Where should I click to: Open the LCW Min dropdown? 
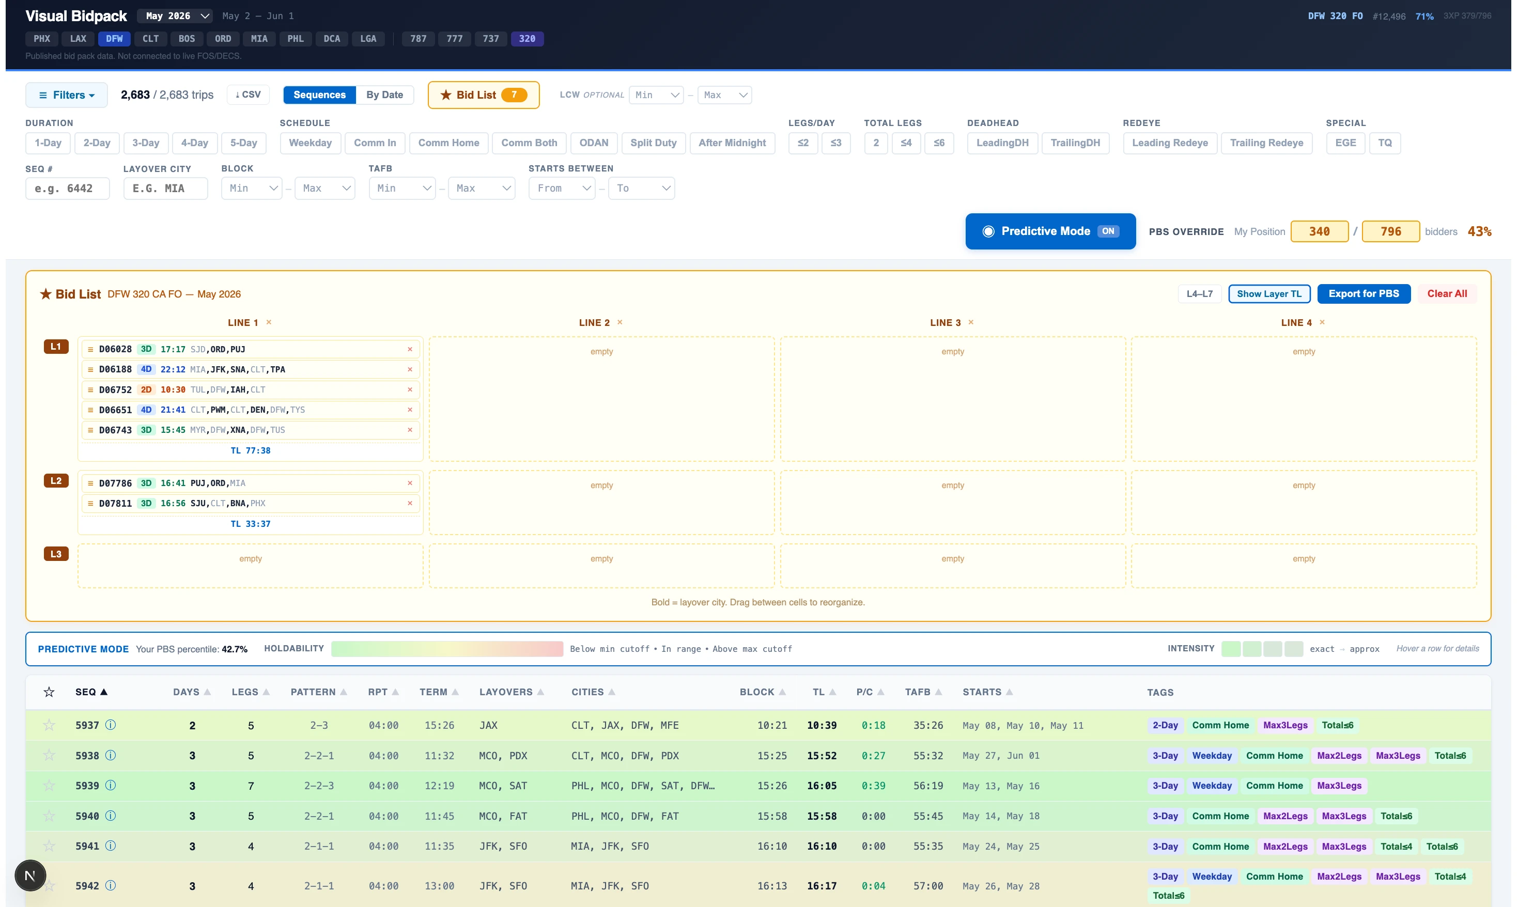[656, 96]
